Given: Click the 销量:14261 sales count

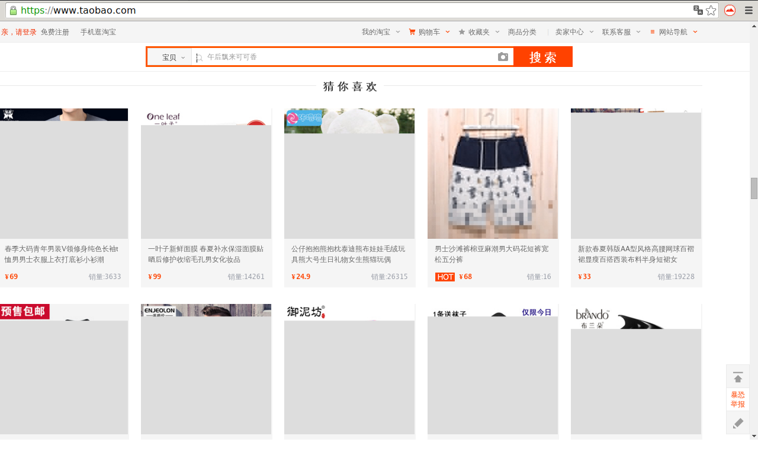Looking at the screenshot, I should click(x=246, y=277).
